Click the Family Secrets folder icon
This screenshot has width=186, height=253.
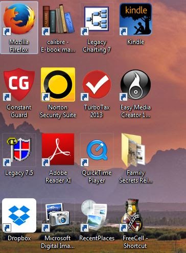click(x=133, y=150)
